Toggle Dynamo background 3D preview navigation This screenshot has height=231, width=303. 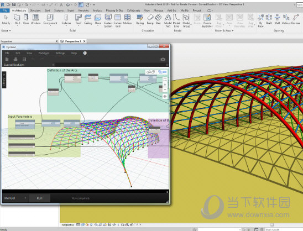(x=151, y=72)
